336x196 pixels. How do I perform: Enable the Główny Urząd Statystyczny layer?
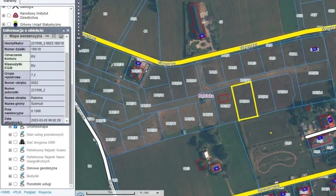coord(9,24)
